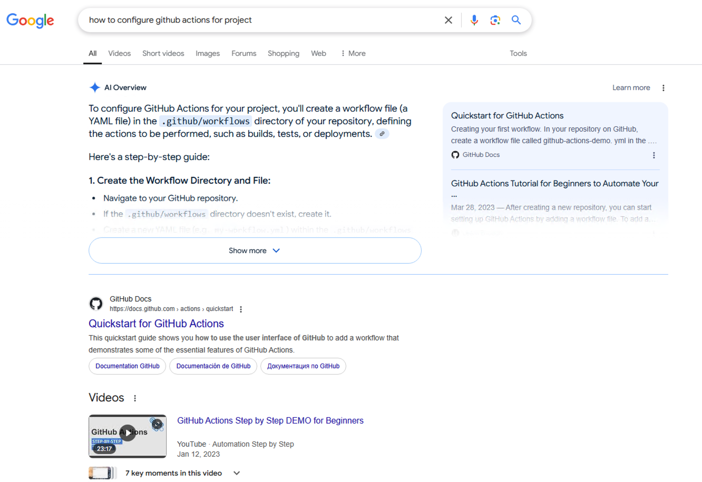Click GitHub Docs favicon beside search result

coord(96,304)
